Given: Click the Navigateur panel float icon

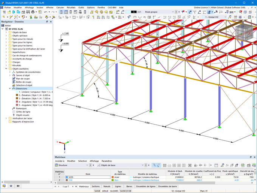Looking at the screenshot, I should pyautogui.click(x=47, y=22).
